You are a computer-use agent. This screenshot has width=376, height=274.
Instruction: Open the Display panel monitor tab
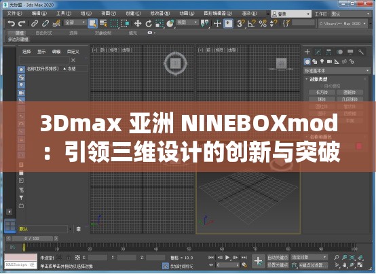350,52
